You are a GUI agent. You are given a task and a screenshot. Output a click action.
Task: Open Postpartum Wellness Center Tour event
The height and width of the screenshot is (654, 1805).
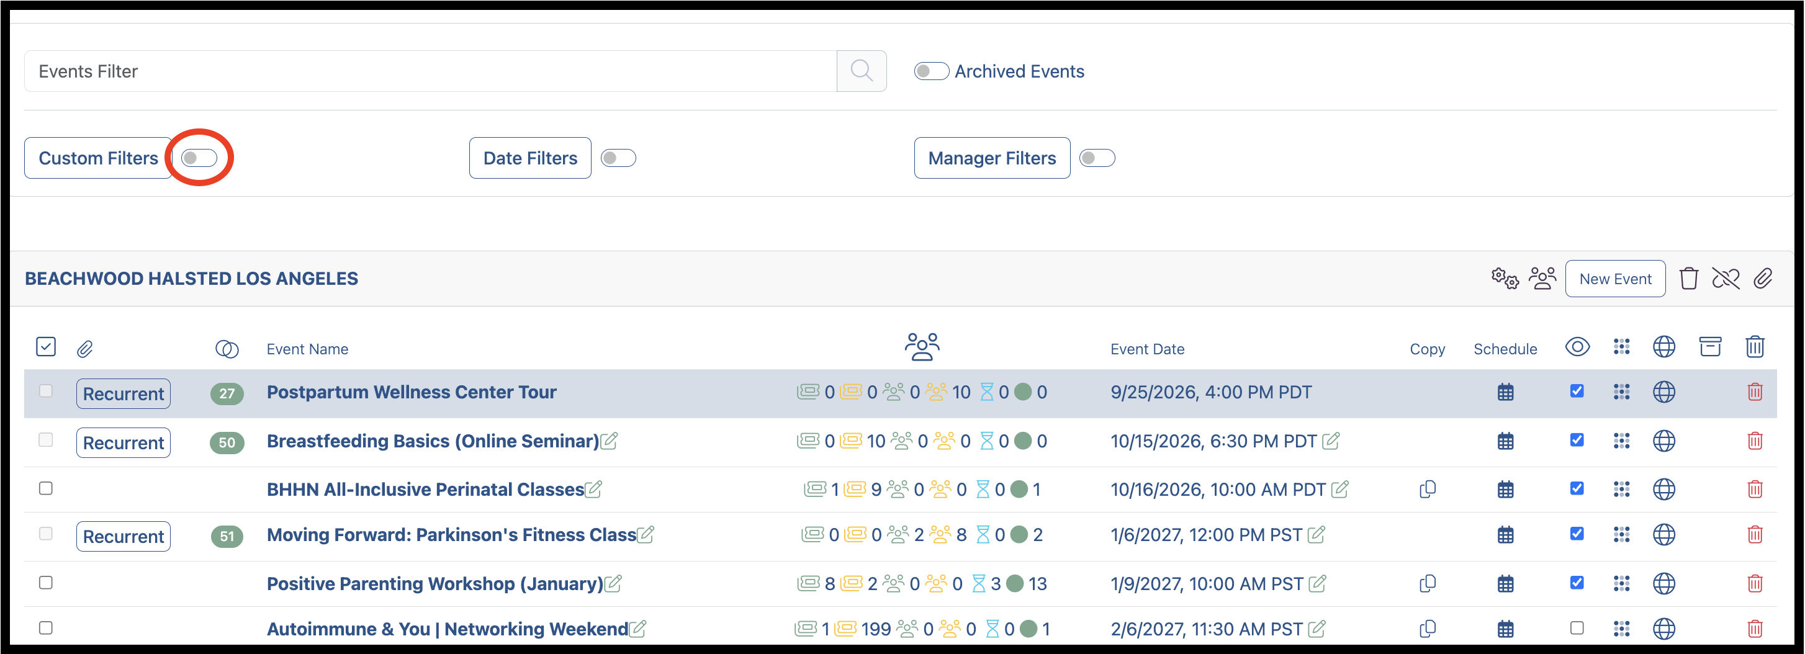pos(412,392)
